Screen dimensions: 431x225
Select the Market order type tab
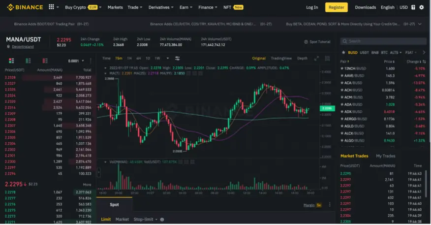point(122,220)
